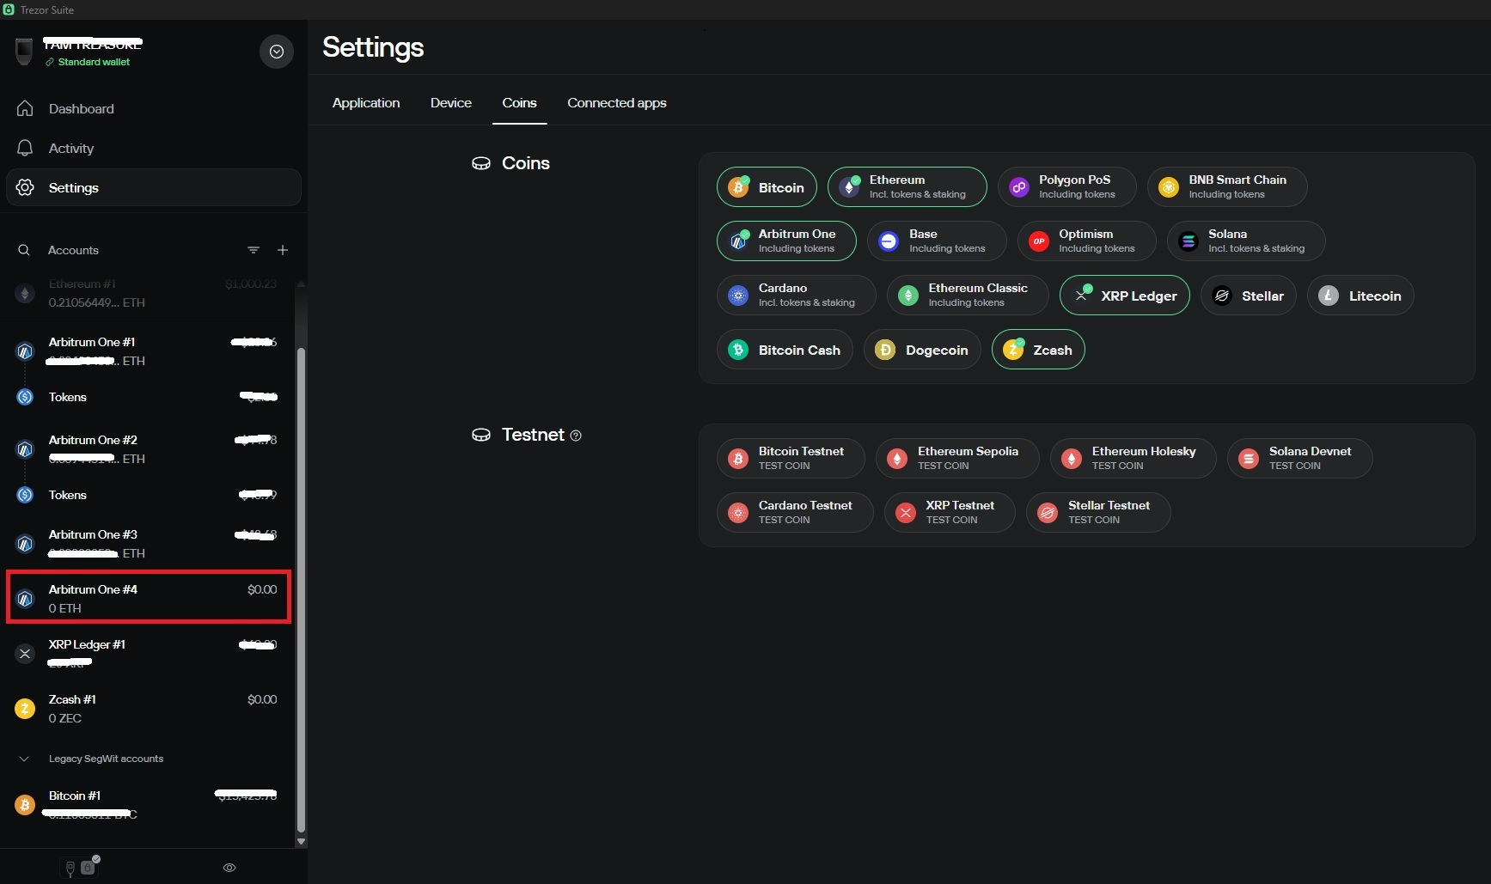Open the Device settings tab
The height and width of the screenshot is (884, 1491).
[x=451, y=103]
